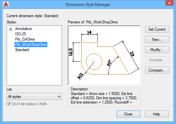
Task: Open the All styles list dropdown
Action: click(34, 97)
